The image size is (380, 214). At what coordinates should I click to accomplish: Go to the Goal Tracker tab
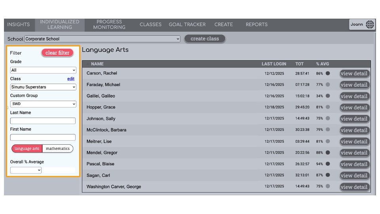tap(187, 25)
